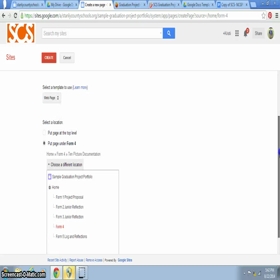The width and height of the screenshot is (280, 280).
Task: Select Form 4 in location tree
Action: 60,227
